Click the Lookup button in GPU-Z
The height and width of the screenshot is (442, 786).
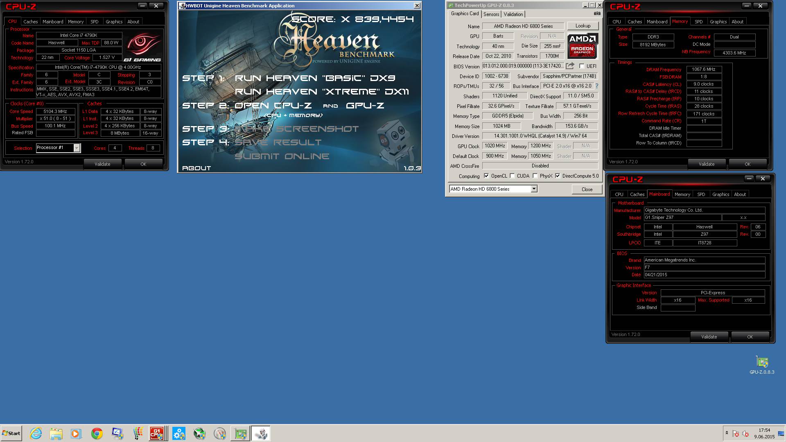click(x=583, y=26)
